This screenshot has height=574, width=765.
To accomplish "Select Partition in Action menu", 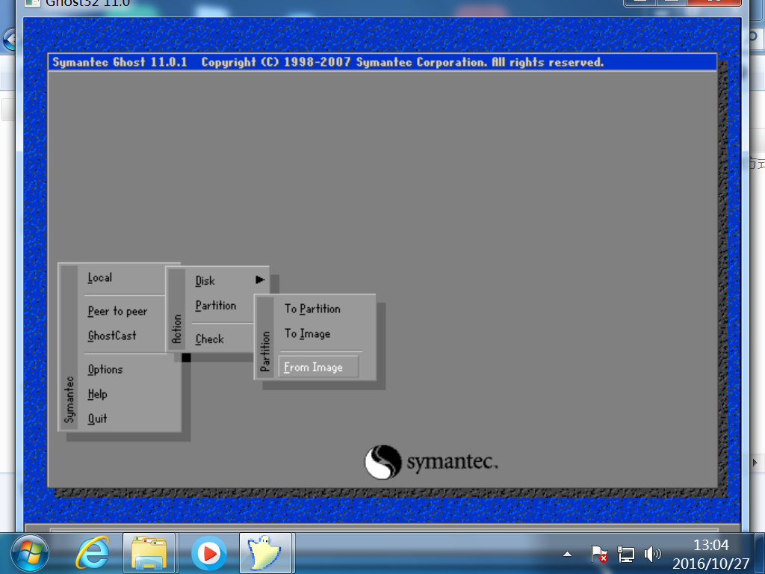I will [216, 306].
